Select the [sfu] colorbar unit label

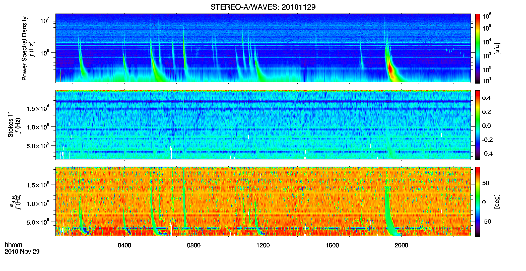pyautogui.click(x=497, y=48)
